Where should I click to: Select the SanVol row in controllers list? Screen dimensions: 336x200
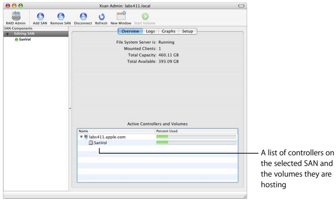coord(157,143)
